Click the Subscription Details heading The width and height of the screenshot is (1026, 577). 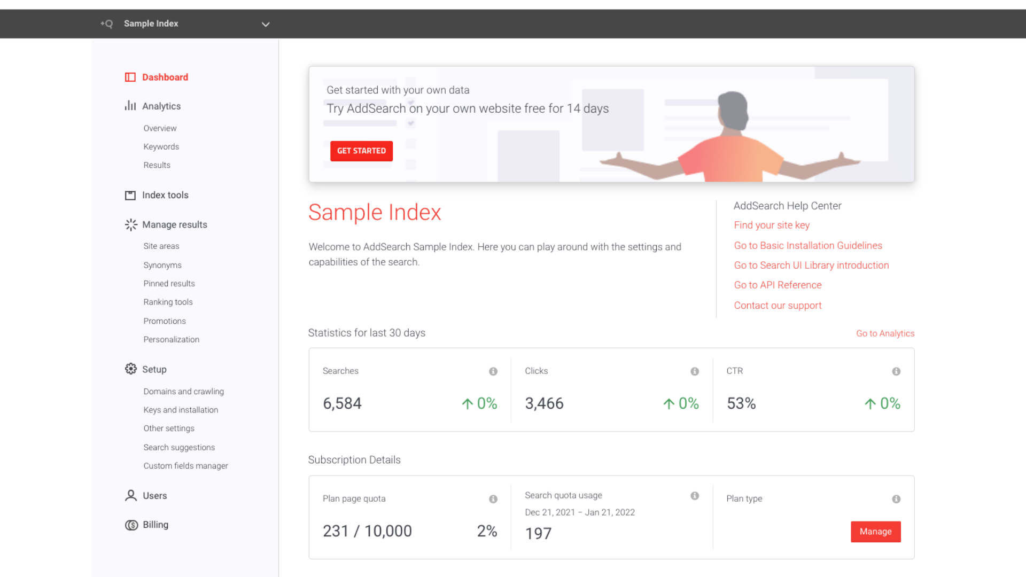pyautogui.click(x=354, y=460)
